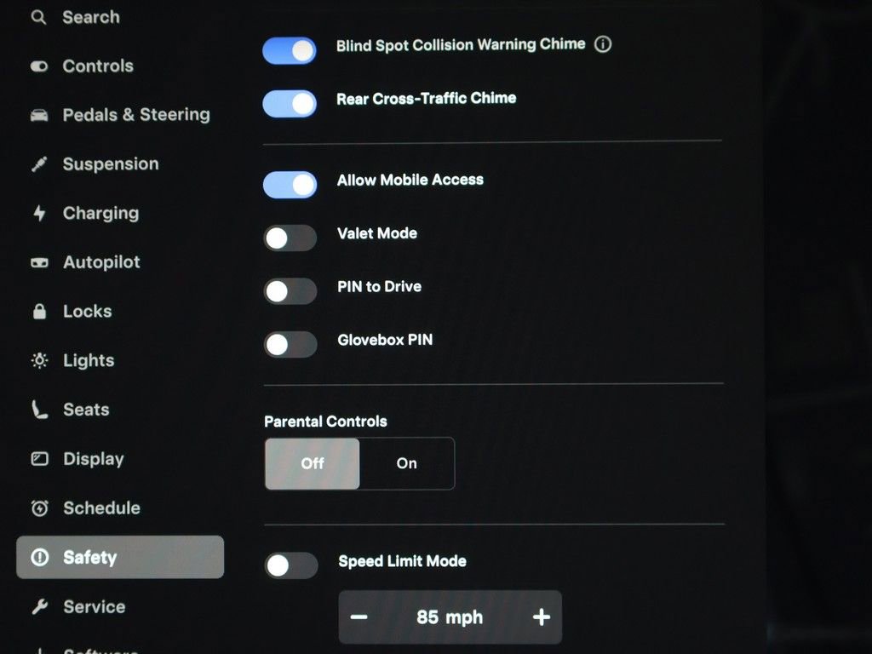872x654 pixels.
Task: Increase speed limit with plus button
Action: point(541,617)
